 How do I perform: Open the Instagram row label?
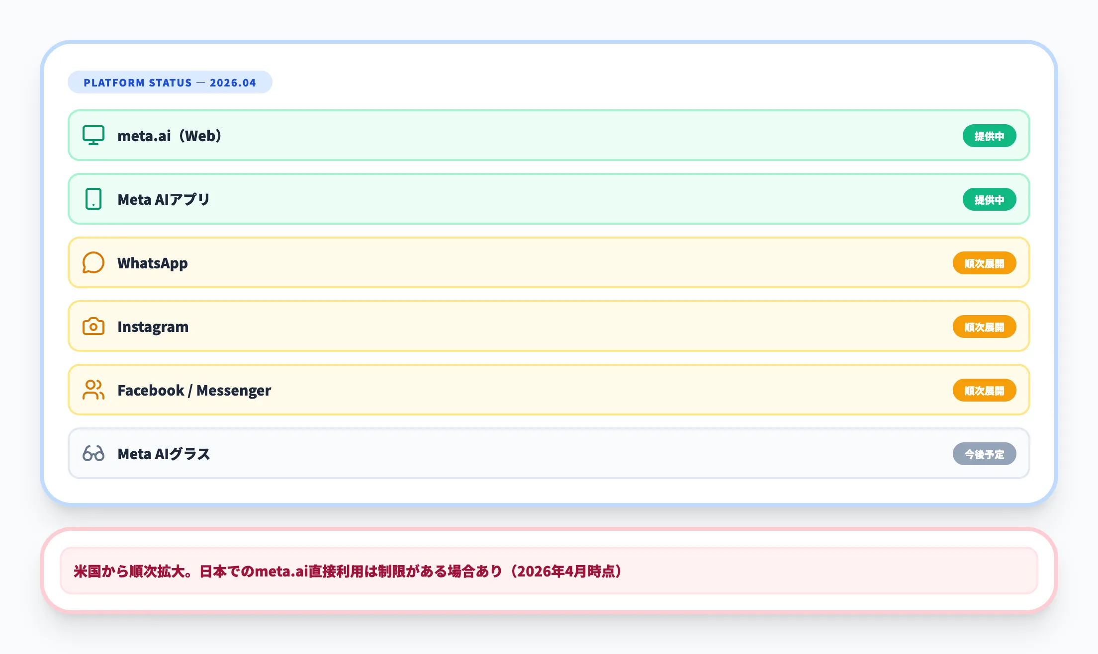pos(153,327)
